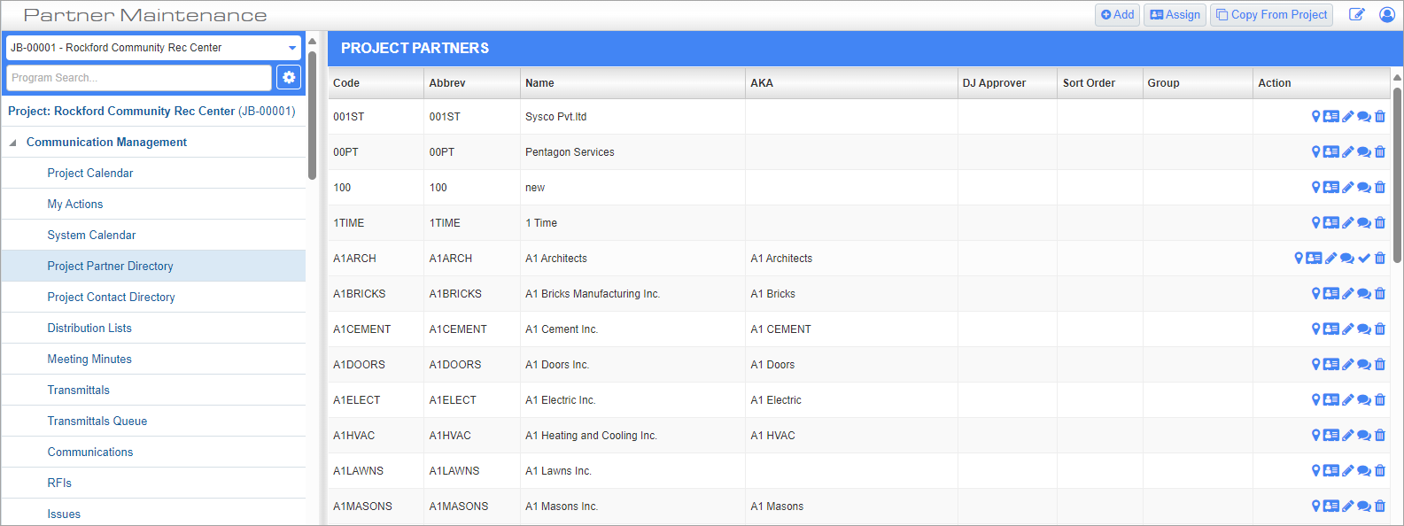Delete A1 Masons Inc. using trash icon
Image resolution: width=1404 pixels, height=526 pixels.
(1380, 506)
